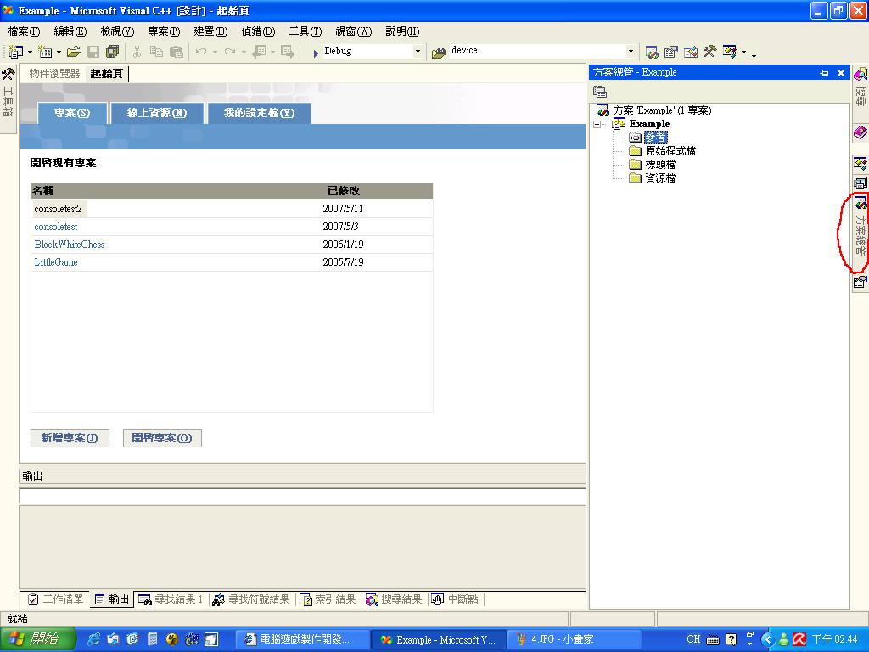Switch to the 工作清單 bottom tab

pos(56,599)
